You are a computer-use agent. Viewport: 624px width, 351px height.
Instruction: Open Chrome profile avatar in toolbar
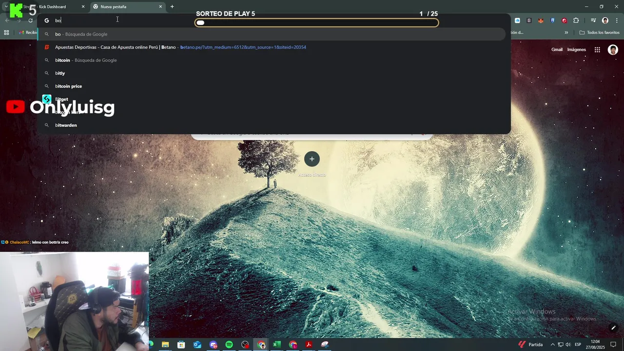pos(605,20)
